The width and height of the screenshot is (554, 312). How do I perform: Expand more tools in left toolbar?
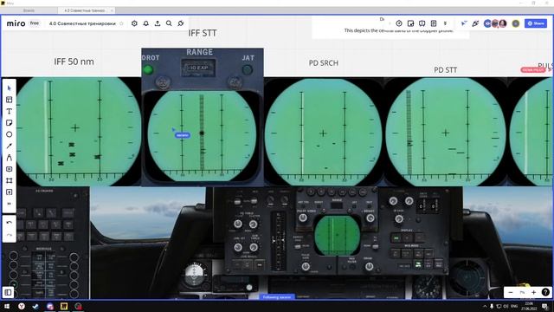point(10,204)
